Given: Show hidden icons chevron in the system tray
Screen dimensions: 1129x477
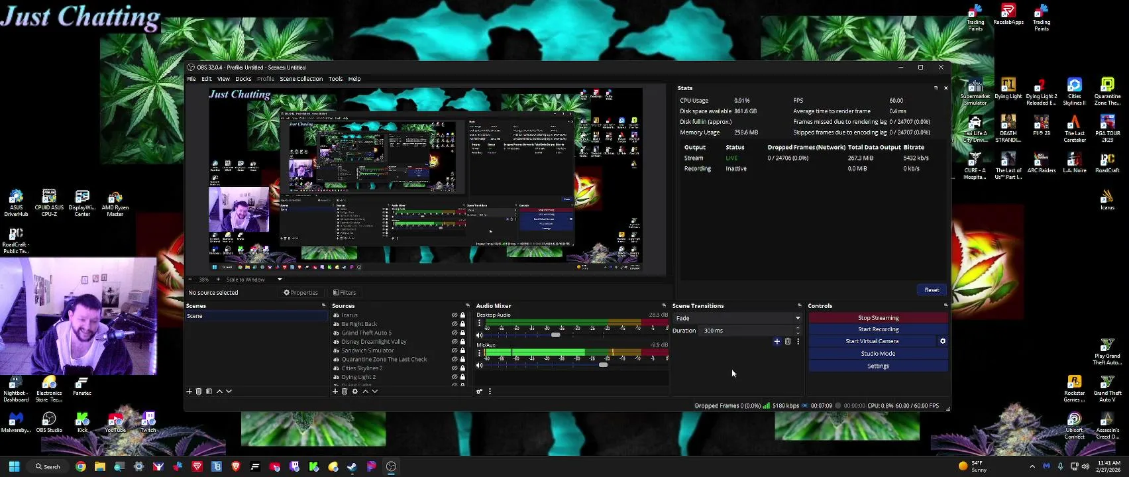Looking at the screenshot, I should (1032, 466).
